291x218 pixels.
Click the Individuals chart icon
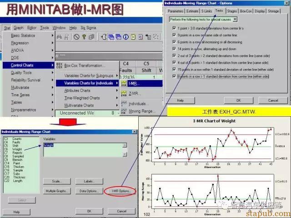(124, 104)
